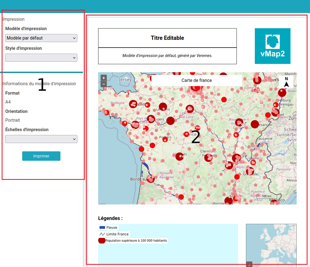Collapse the overview map with arrow button

tap(249, 265)
